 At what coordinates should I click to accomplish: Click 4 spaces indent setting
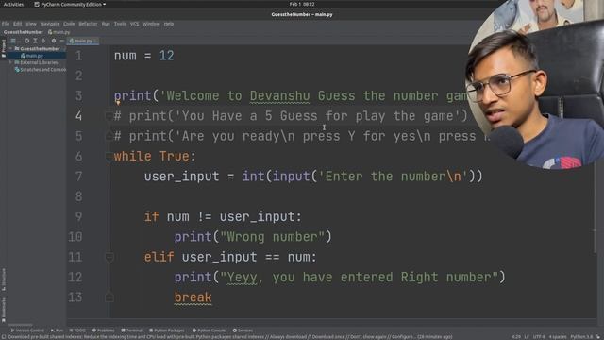click(558, 337)
